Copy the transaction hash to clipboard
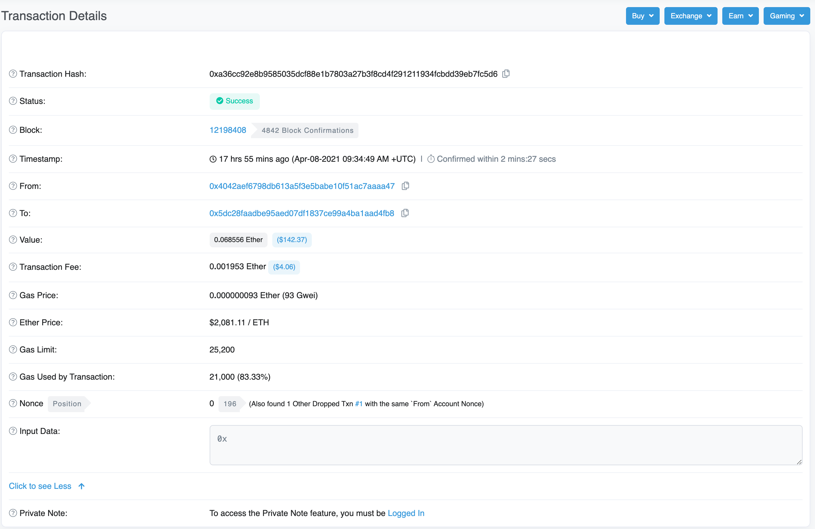The height and width of the screenshot is (529, 815). click(x=506, y=74)
